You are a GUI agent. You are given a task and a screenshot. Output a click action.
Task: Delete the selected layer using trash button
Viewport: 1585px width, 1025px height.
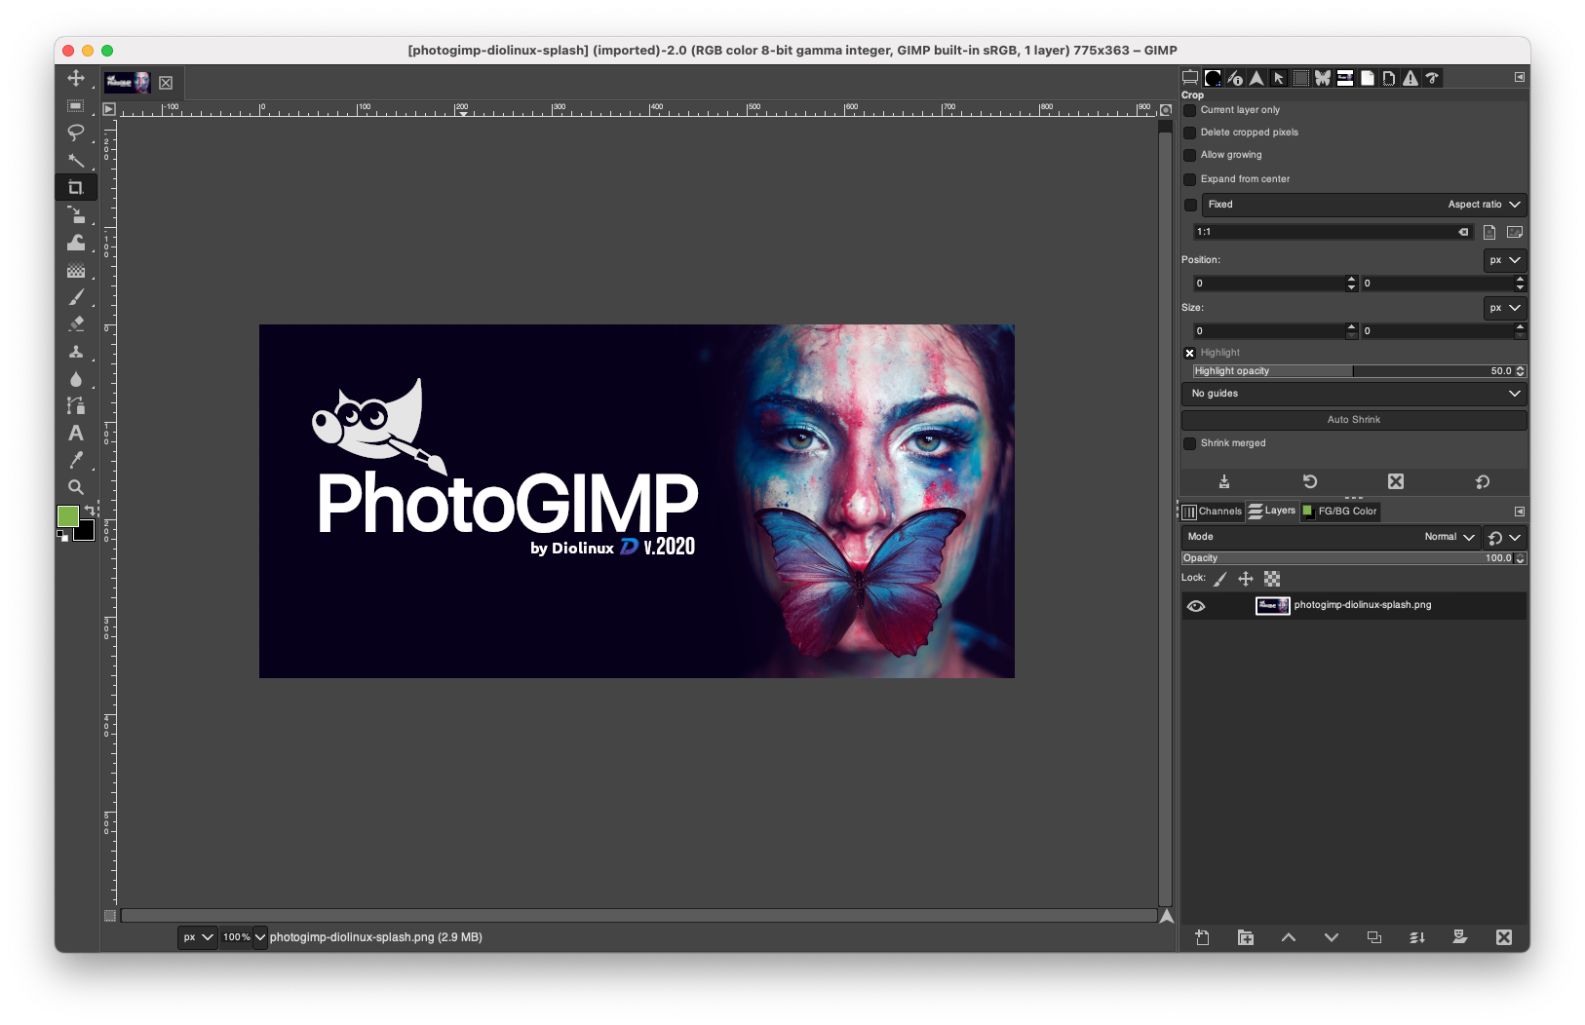[1504, 936]
